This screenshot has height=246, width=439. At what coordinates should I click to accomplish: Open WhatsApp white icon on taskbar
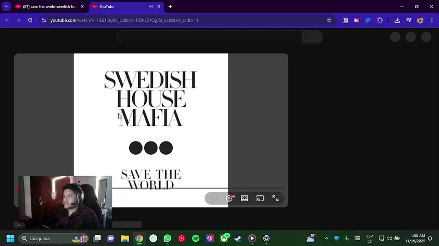point(153,238)
